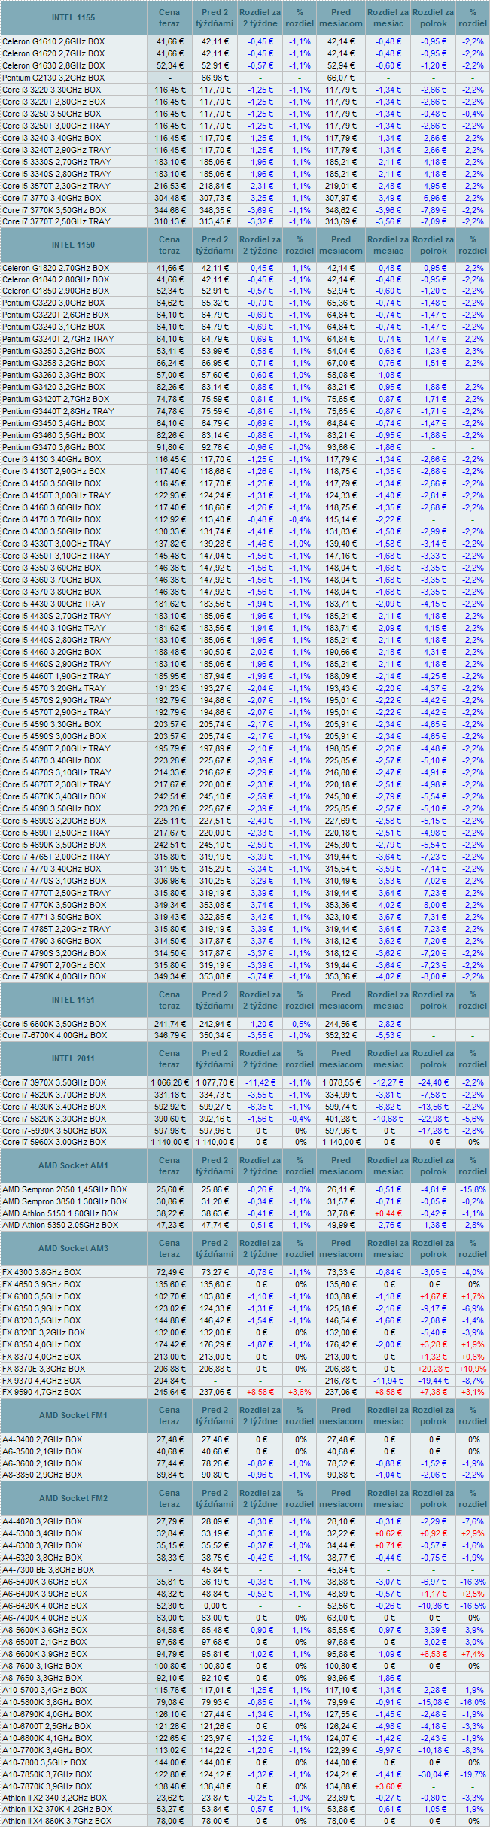
Task: Select the AMD Socket FM2 section header
Action: point(73,1498)
